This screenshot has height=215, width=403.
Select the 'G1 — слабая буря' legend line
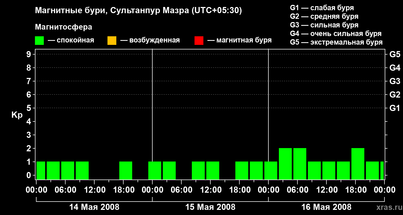click(x=322, y=8)
